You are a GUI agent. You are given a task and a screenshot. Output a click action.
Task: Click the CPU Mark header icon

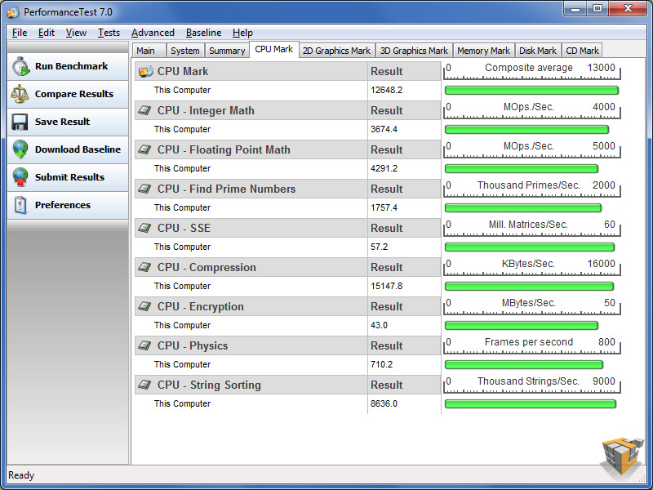[146, 71]
